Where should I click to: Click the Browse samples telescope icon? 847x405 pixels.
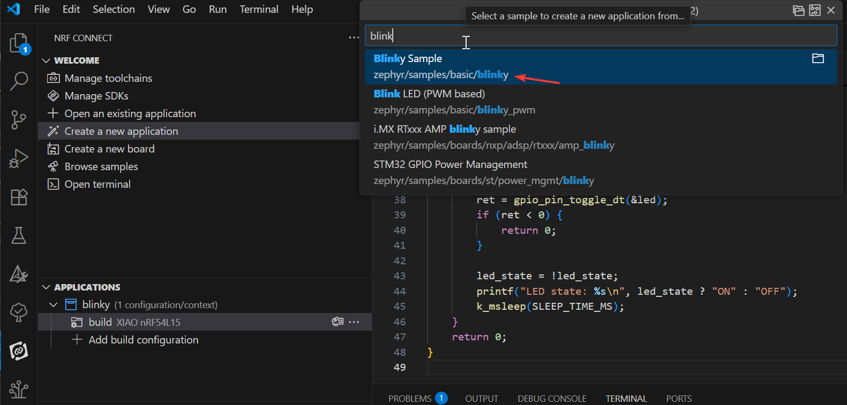53,166
